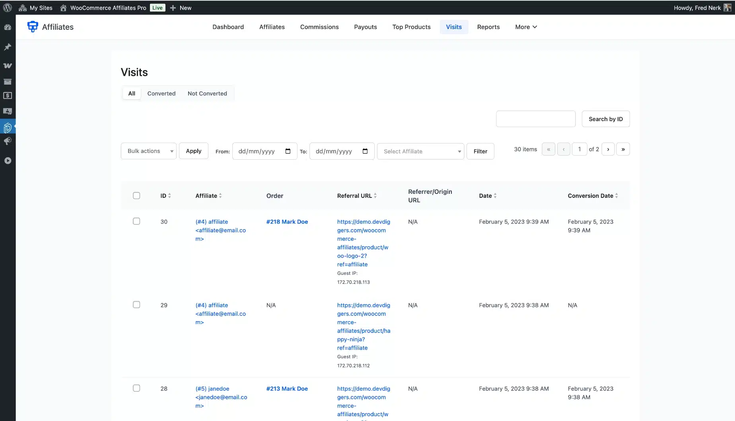Open order #218 Mark Doe link
This screenshot has width=735, height=421.
(x=287, y=222)
